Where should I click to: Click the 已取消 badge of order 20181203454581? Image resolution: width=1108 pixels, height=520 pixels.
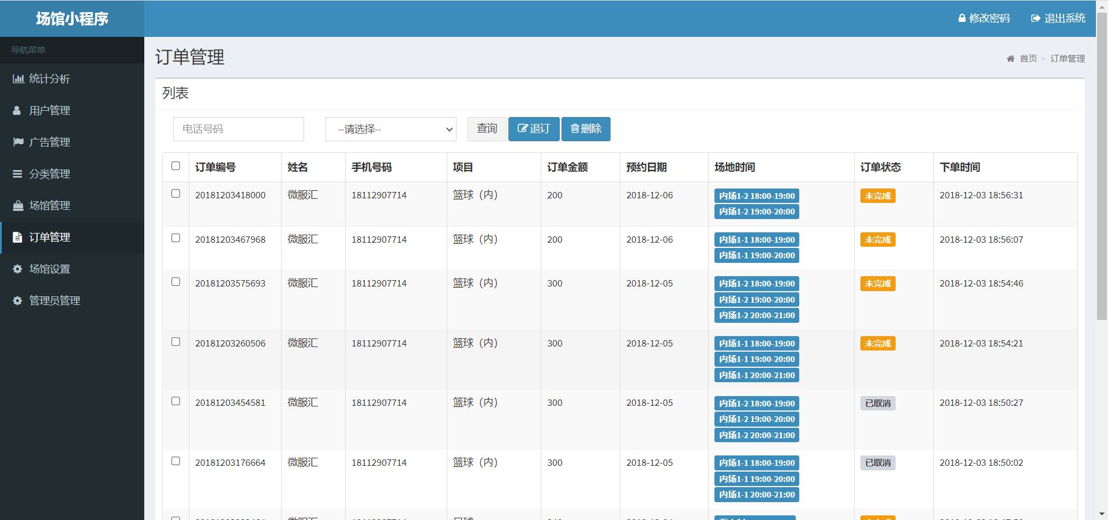click(878, 404)
